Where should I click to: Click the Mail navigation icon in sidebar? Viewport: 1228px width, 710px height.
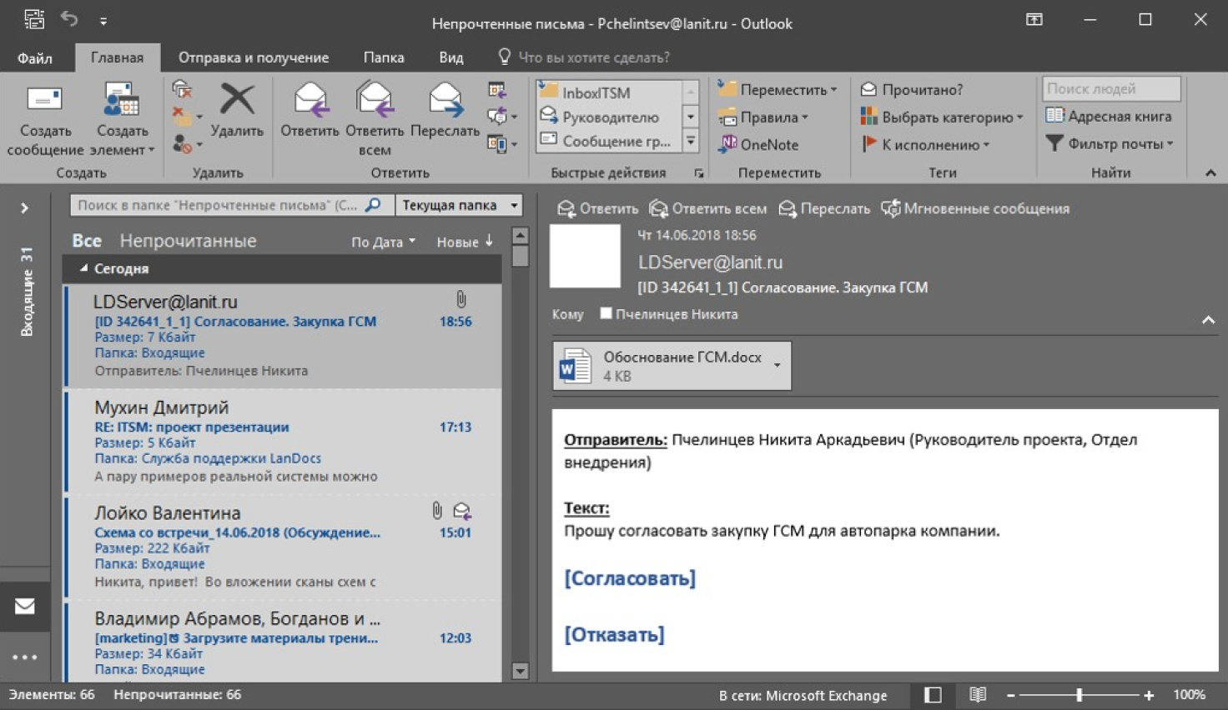25,606
